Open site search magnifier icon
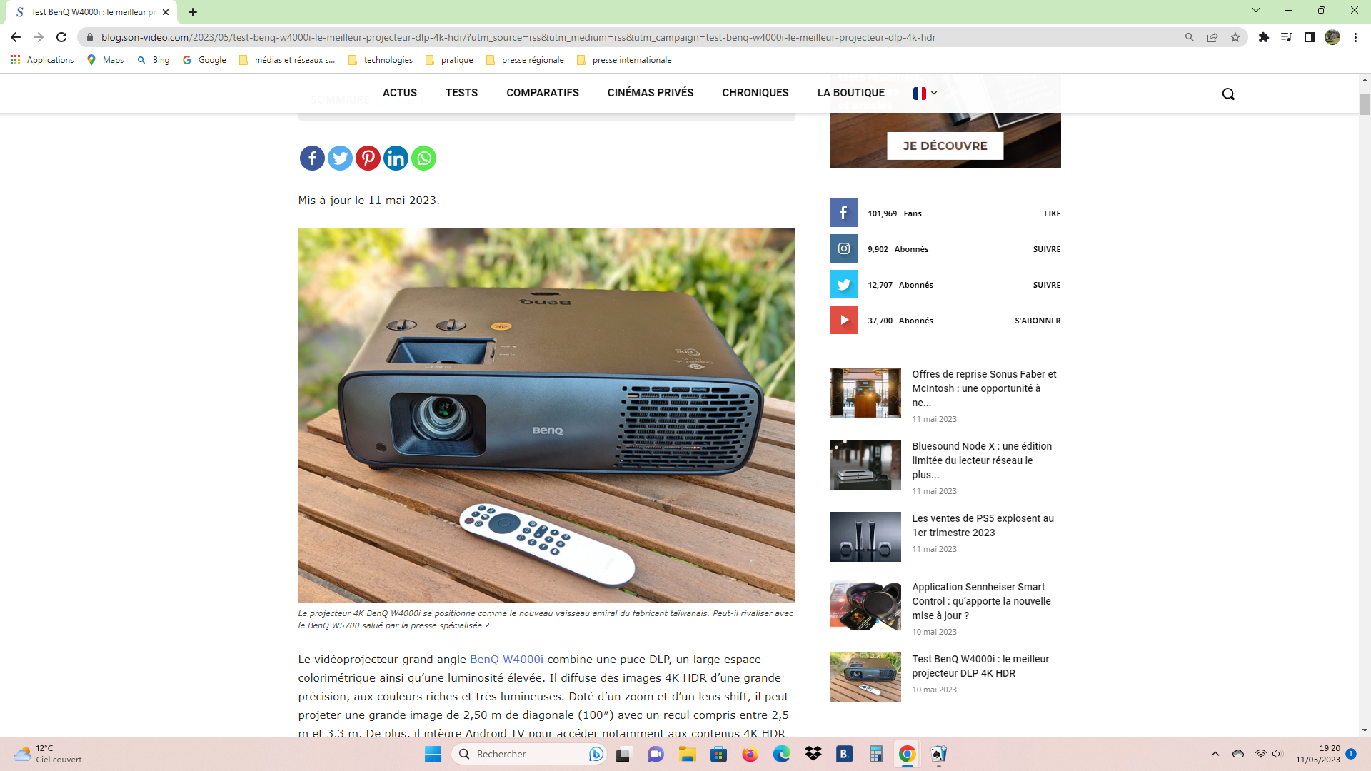This screenshot has width=1371, height=771. 1227,94
